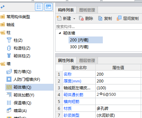Click the 横向短筋 property name
Image resolution: width=142 pixels, height=118 pixels.
[x=71, y=102]
